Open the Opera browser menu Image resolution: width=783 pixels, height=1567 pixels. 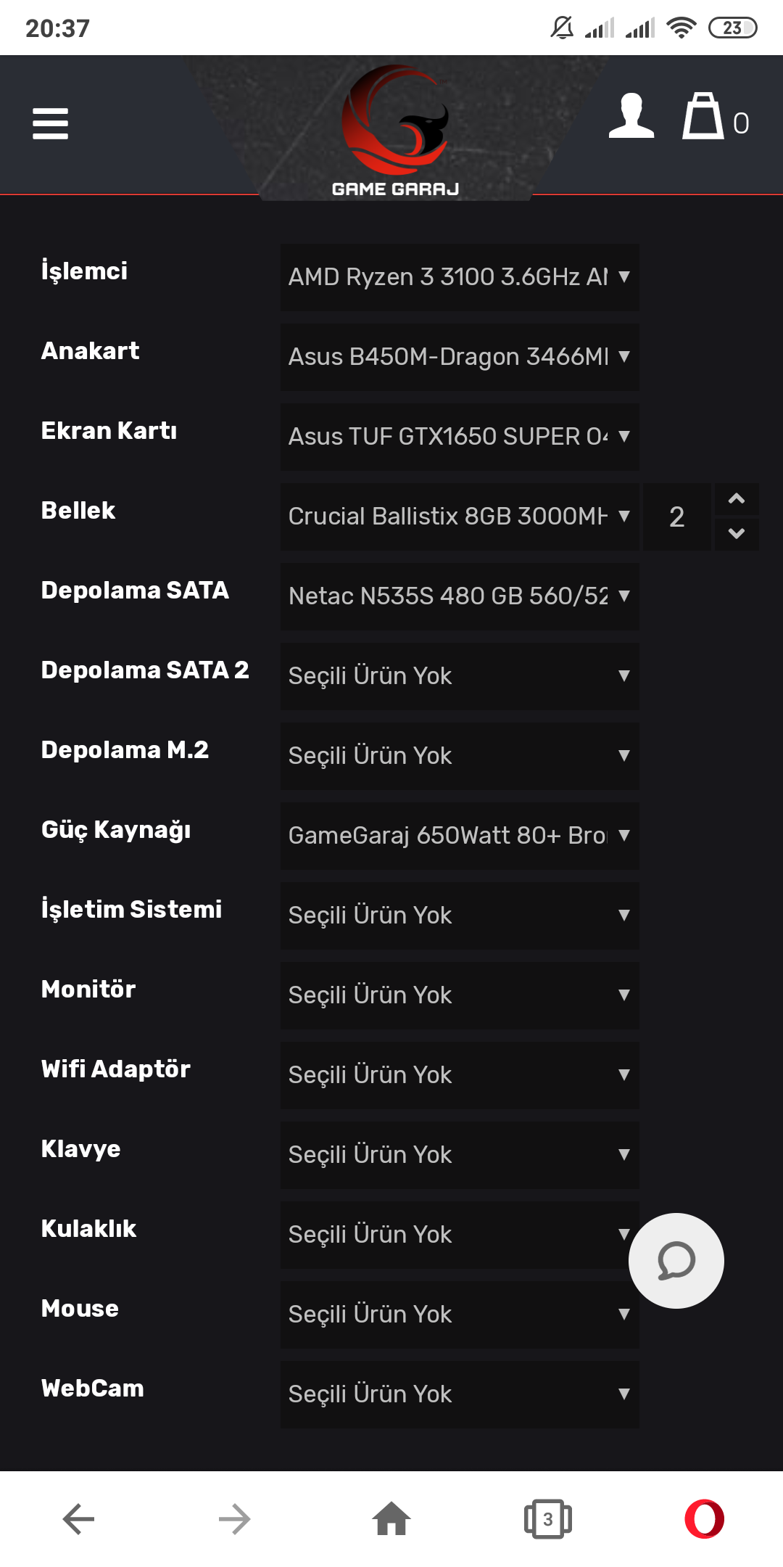705,1519
